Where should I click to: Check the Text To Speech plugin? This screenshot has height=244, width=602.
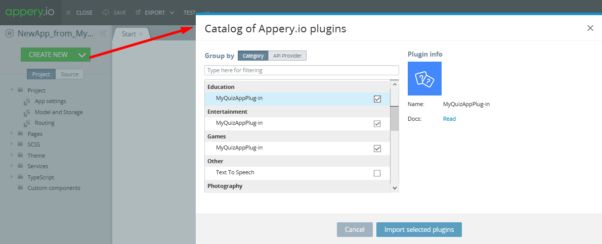coord(377,173)
